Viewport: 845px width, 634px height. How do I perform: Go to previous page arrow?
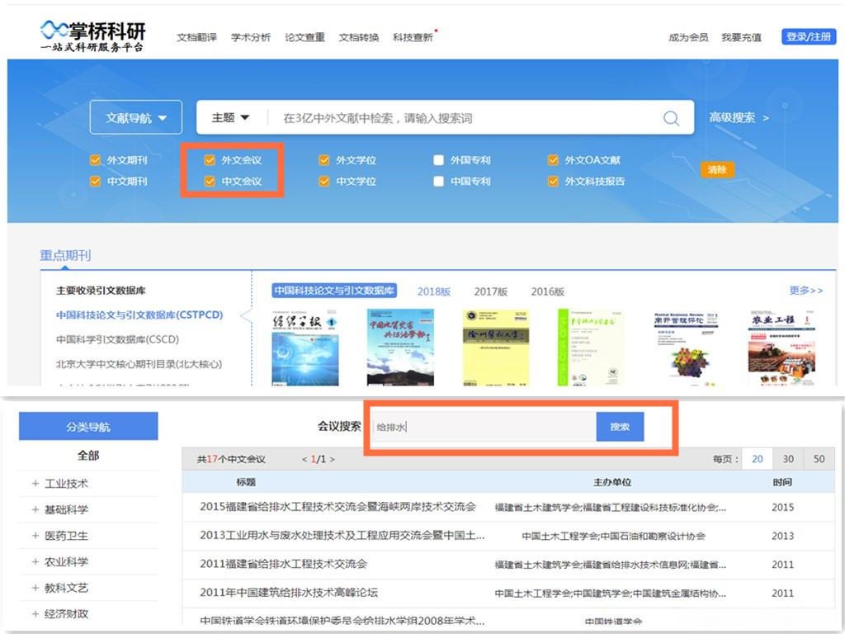click(x=304, y=460)
